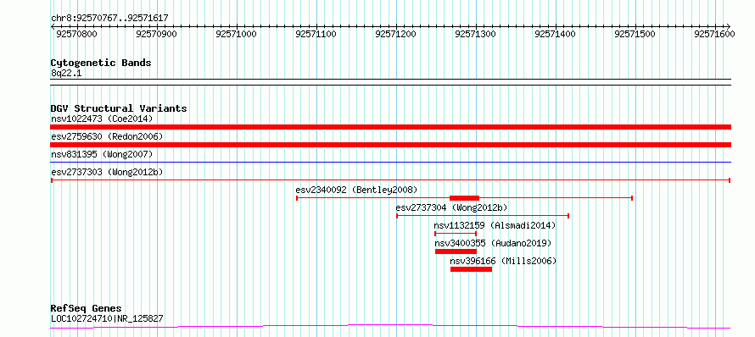The height and width of the screenshot is (337, 755).
Task: Click the DGV Structural Variants heading
Action: coord(119,108)
